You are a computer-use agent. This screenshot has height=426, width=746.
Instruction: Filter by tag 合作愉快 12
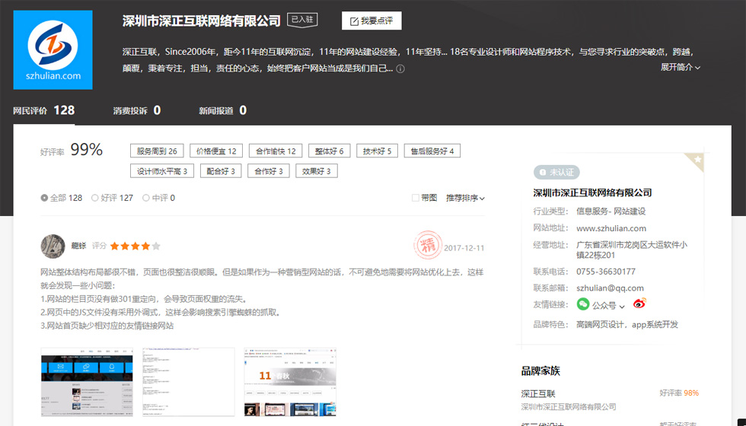[x=276, y=151]
